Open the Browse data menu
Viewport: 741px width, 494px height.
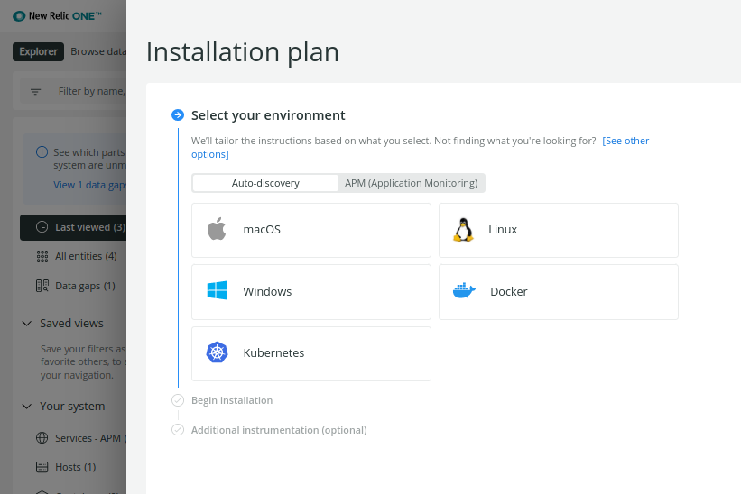tap(97, 51)
